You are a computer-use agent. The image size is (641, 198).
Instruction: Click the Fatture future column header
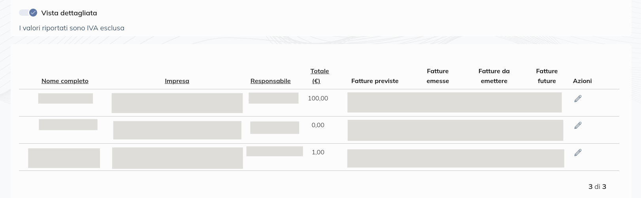(547, 76)
